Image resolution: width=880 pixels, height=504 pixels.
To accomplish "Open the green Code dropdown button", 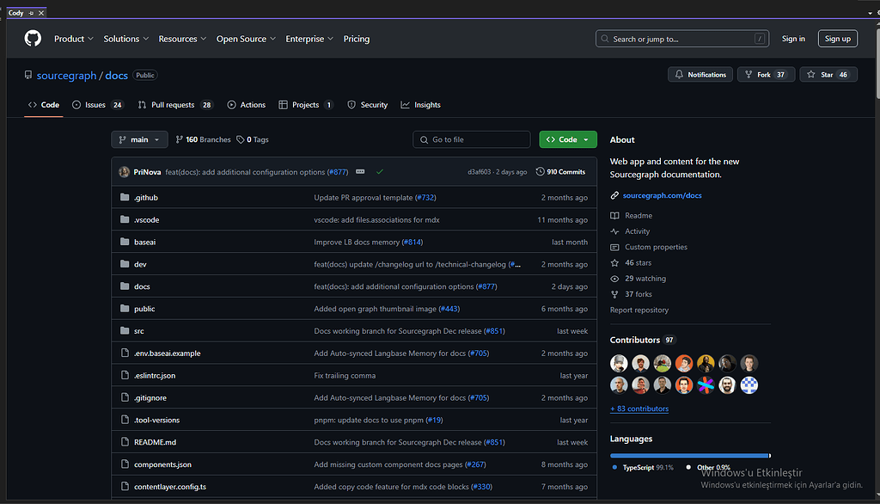I will [568, 139].
